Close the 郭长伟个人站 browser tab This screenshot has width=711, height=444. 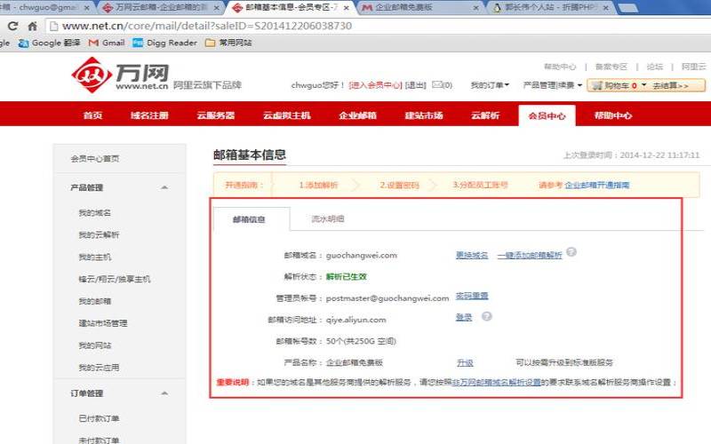coord(605,8)
